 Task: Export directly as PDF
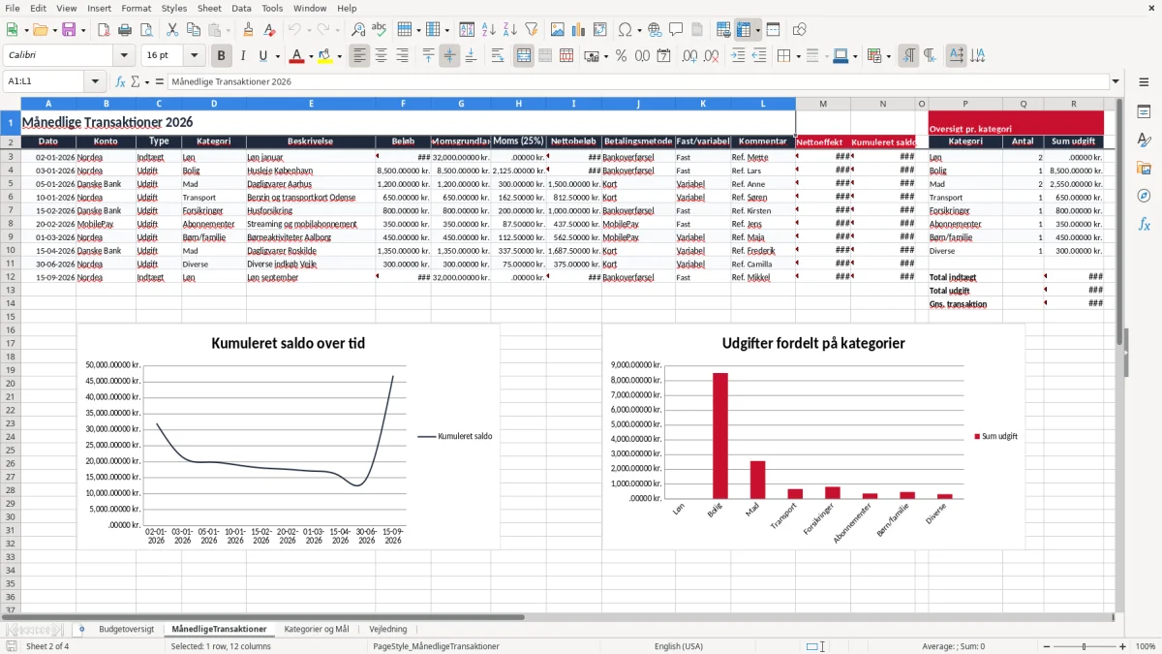pyautogui.click(x=105, y=30)
